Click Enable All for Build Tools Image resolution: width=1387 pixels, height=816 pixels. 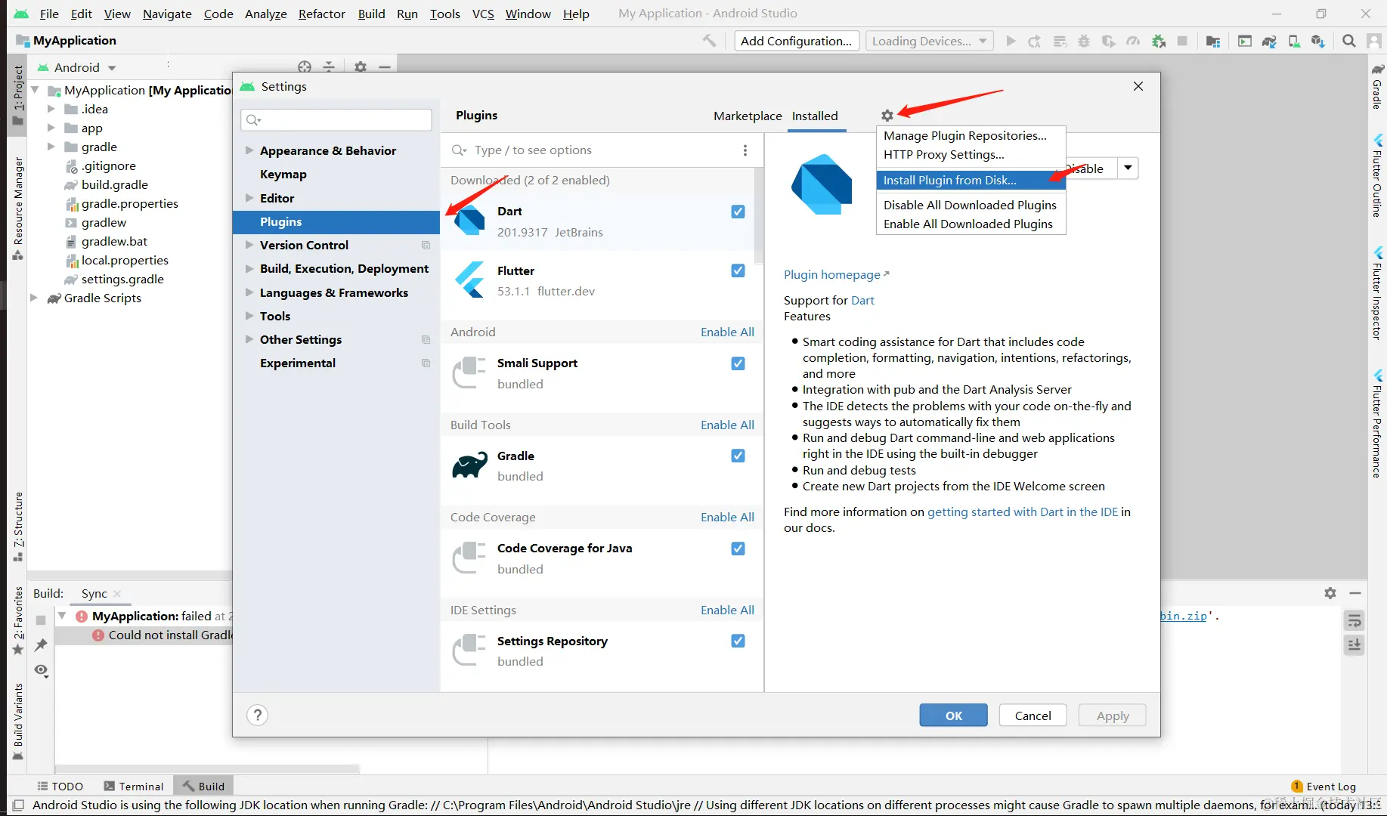click(727, 425)
